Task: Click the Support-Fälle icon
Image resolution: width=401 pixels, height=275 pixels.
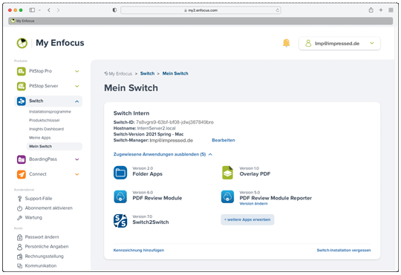Action: coord(20,199)
